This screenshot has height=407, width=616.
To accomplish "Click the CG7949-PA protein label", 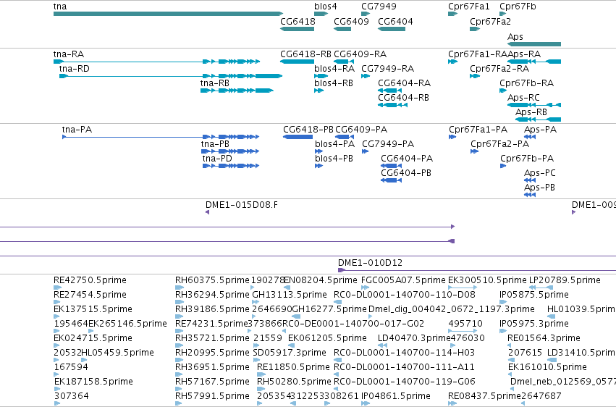I will pos(388,144).
